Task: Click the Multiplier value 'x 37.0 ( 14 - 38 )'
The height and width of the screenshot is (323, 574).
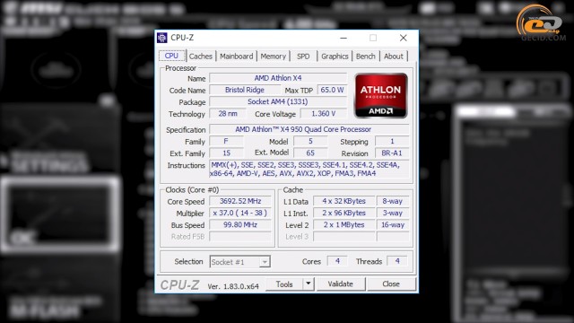Action: (x=240, y=213)
